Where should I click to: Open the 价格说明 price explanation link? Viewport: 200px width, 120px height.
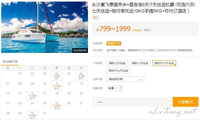[137, 30]
